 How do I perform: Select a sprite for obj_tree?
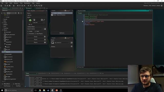click(x=34, y=20)
